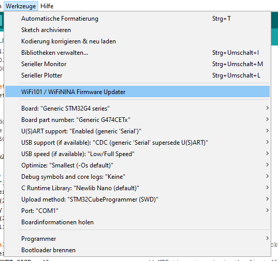Select Bootloader brennen
The image size is (278, 261).
(x=137, y=250)
